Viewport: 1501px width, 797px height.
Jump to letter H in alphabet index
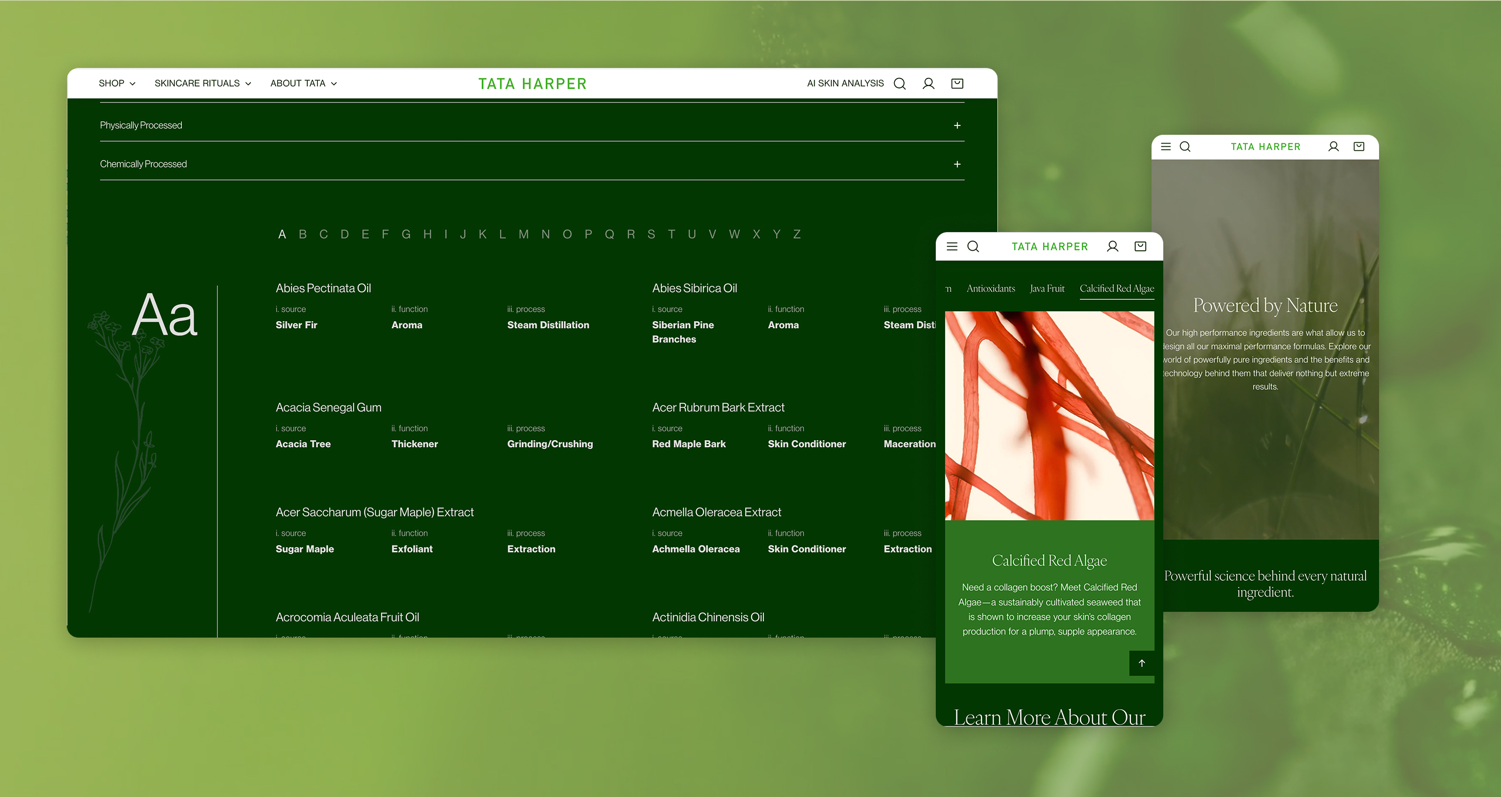[427, 234]
